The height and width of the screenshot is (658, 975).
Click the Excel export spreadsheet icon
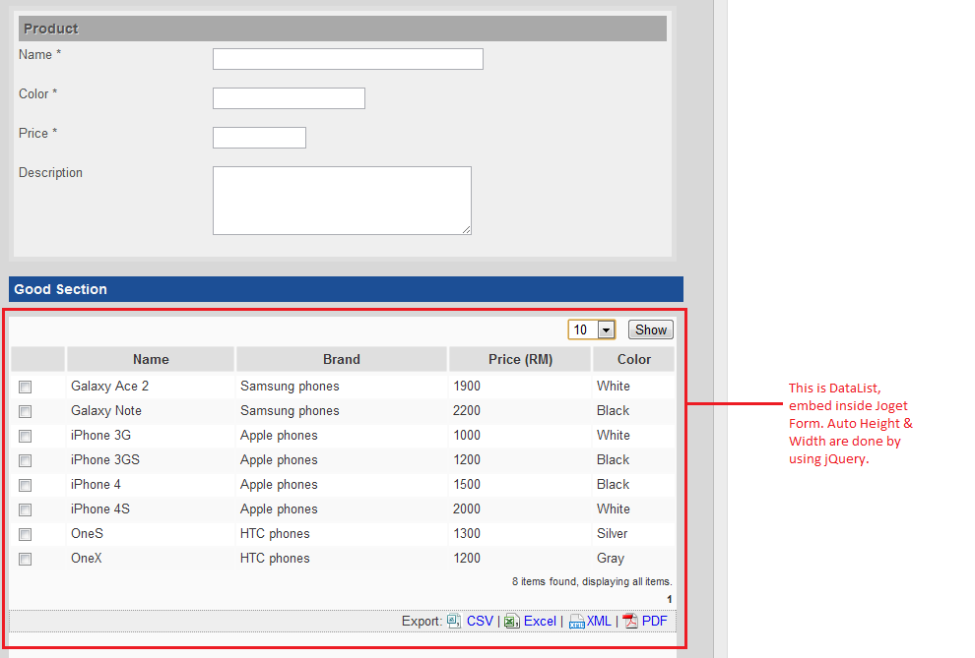[x=512, y=621]
